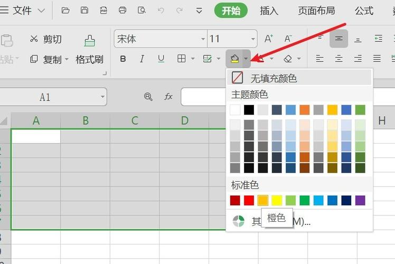Expand the quick access toolbar customize arrow

tap(199, 11)
